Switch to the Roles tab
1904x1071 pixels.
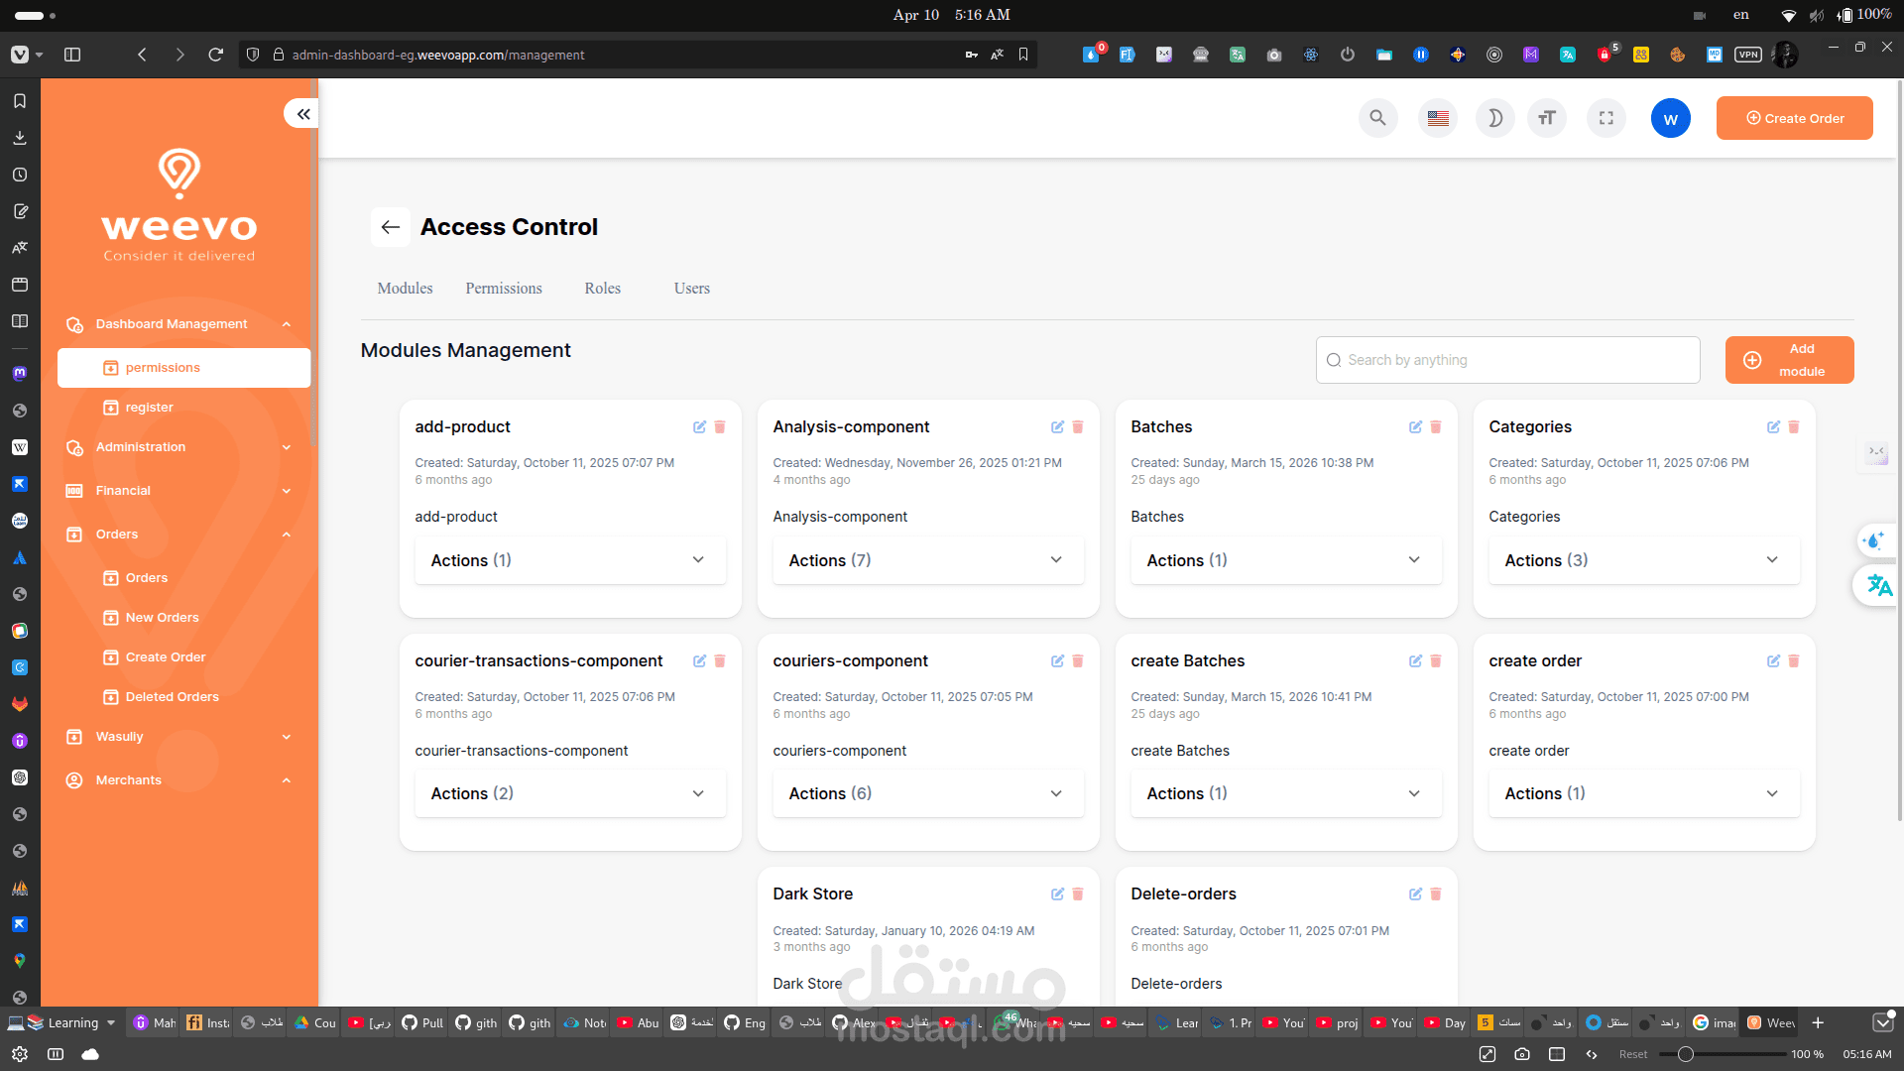point(602,289)
